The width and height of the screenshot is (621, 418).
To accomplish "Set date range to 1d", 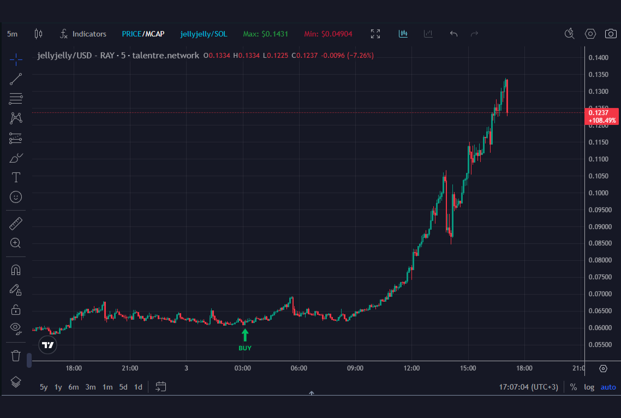I will (138, 387).
